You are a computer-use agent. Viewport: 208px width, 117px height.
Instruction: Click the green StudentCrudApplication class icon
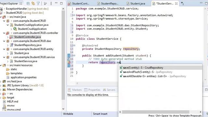pos(15,29)
